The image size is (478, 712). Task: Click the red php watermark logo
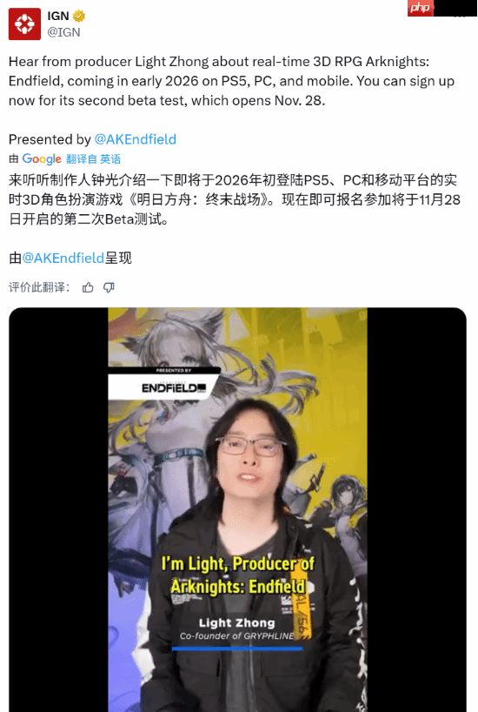pos(421,8)
